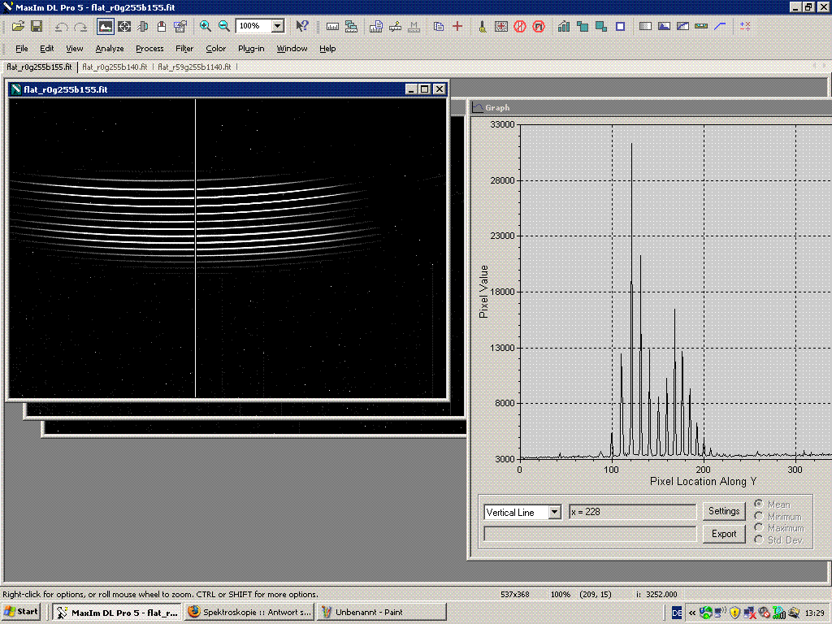Select the Maximum radio button

click(x=758, y=528)
